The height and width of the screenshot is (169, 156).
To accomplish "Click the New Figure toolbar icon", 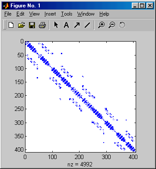I will pyautogui.click(x=11, y=25).
